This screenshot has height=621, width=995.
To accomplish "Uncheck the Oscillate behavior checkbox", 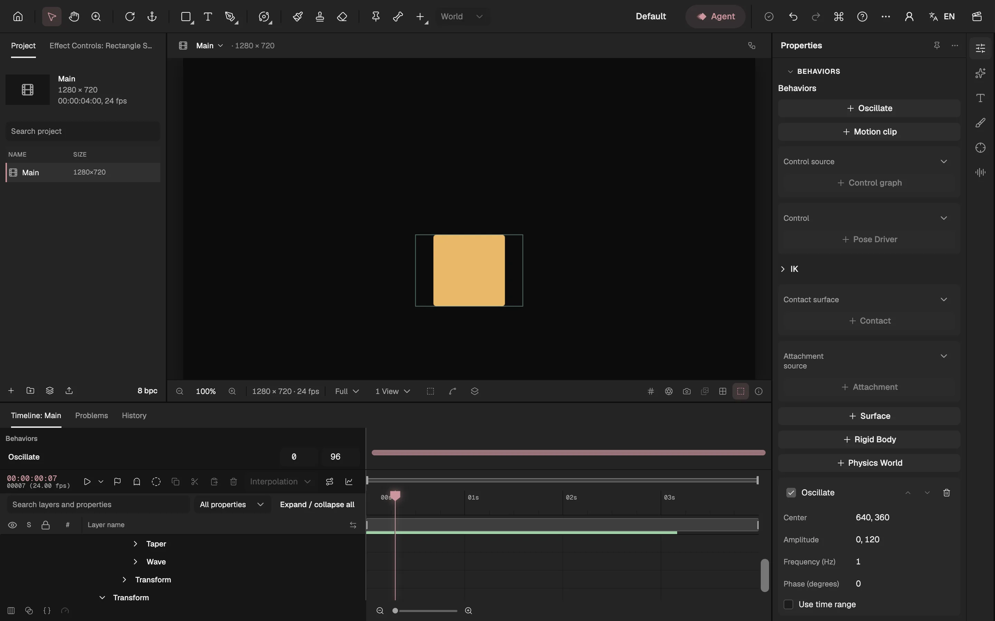I will click(791, 492).
